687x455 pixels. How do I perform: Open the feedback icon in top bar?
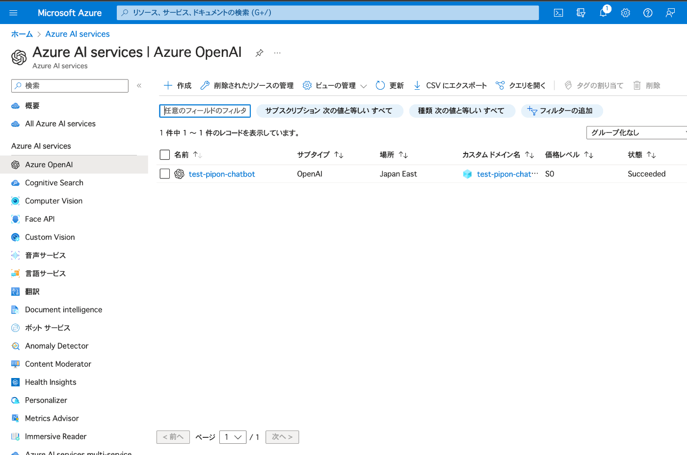click(x=670, y=13)
